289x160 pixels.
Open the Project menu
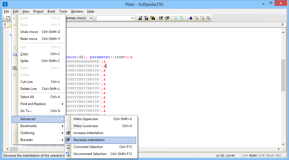[x=38, y=11]
